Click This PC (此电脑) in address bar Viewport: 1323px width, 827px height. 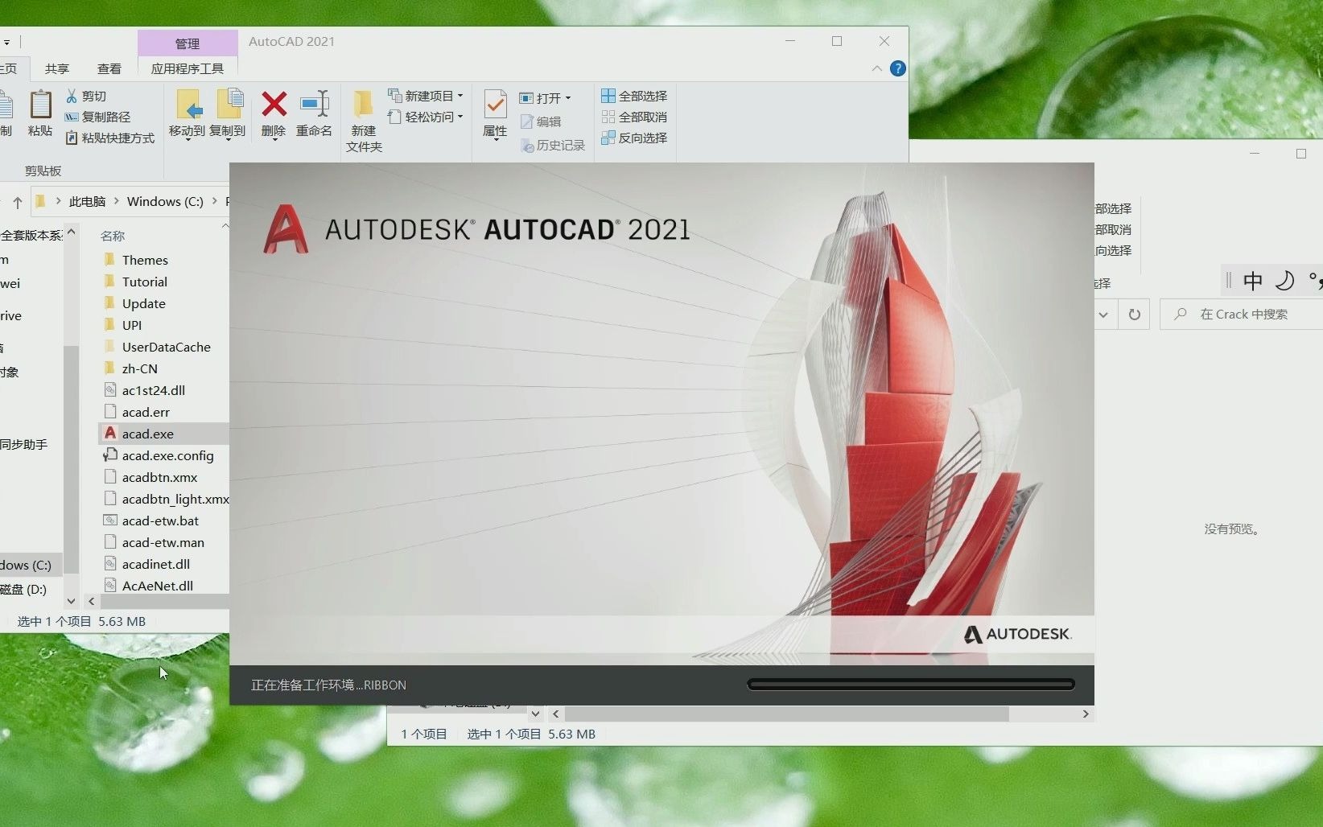[x=87, y=201]
